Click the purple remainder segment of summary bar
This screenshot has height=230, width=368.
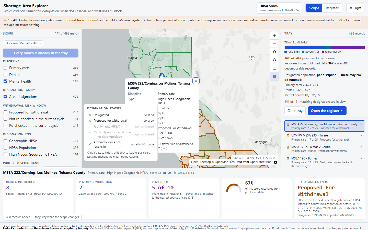pyautogui.click(x=348, y=47)
